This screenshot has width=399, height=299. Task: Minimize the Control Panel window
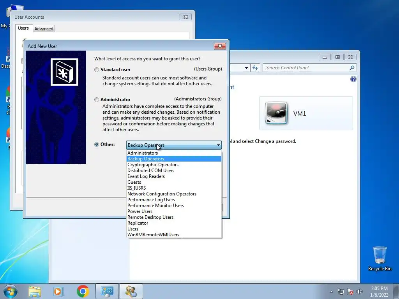pyautogui.click(x=325, y=57)
